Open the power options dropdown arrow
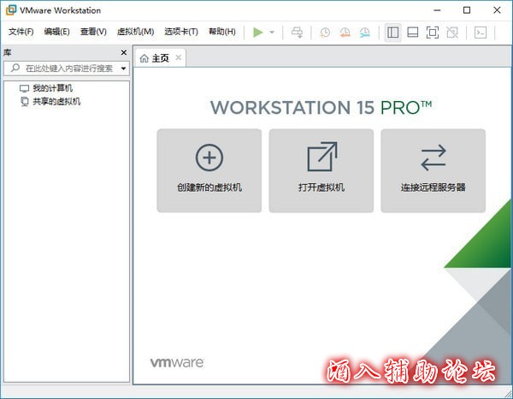 click(x=272, y=33)
